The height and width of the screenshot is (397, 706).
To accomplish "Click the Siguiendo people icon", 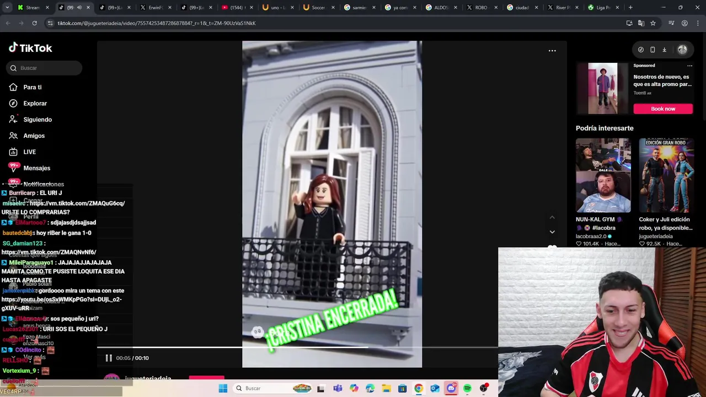I will point(13,119).
